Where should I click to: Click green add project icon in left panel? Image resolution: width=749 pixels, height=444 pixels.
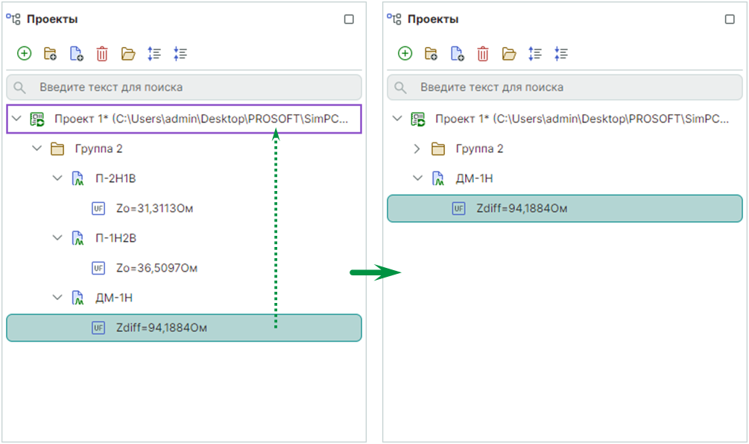(24, 54)
